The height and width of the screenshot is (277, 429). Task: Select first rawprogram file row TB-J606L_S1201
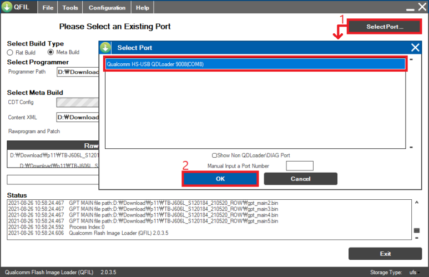click(x=54, y=155)
